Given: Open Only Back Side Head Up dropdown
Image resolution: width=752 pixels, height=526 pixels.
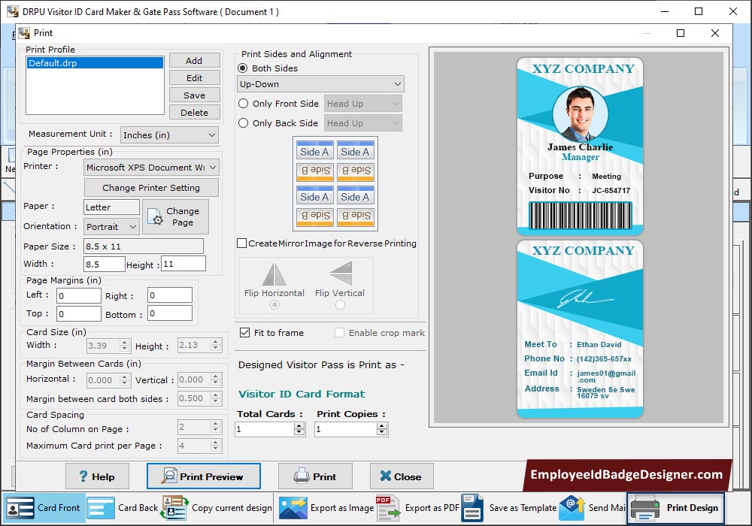Looking at the screenshot, I should 363,123.
